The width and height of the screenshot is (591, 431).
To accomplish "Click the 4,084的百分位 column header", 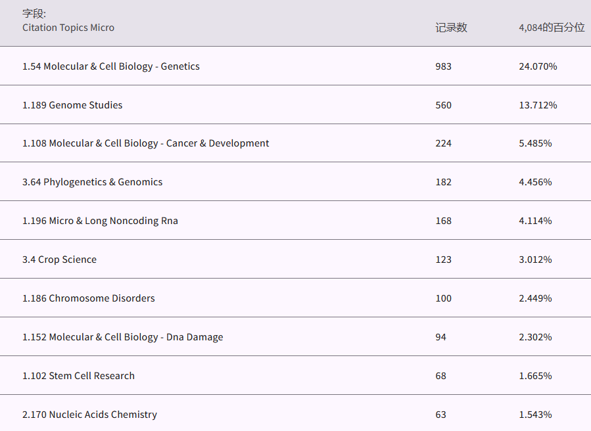I will [x=551, y=28].
